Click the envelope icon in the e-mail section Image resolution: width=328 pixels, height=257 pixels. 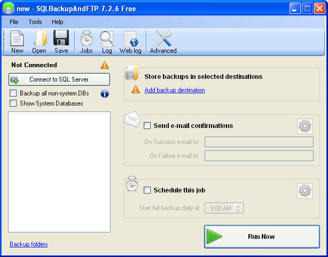point(132,119)
